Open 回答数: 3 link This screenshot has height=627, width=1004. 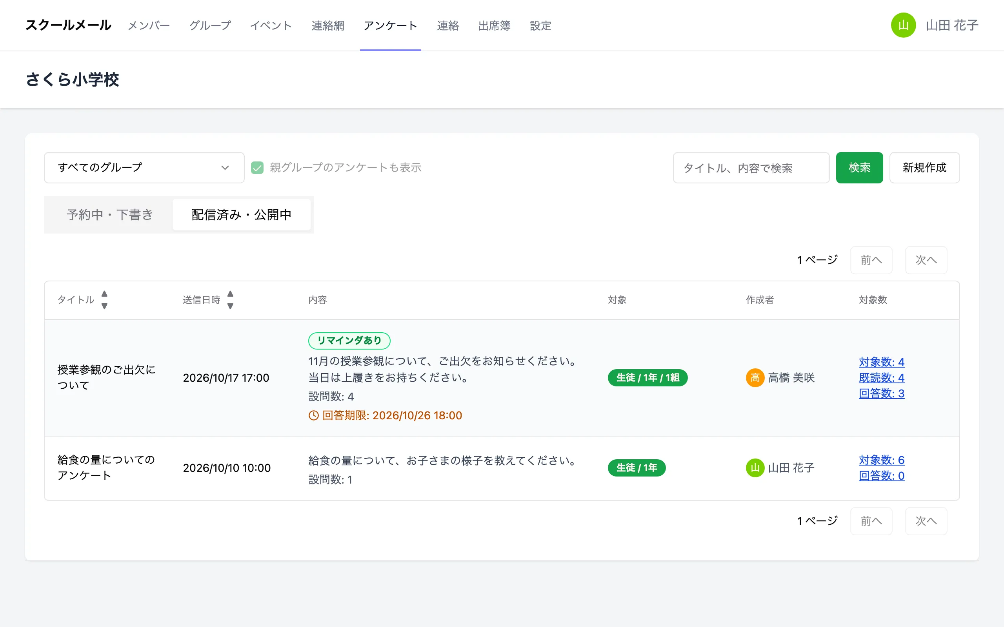(x=882, y=393)
